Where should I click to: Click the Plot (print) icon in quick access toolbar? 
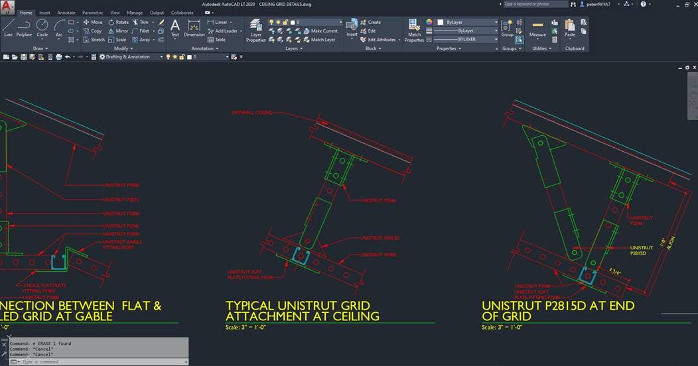(58, 57)
